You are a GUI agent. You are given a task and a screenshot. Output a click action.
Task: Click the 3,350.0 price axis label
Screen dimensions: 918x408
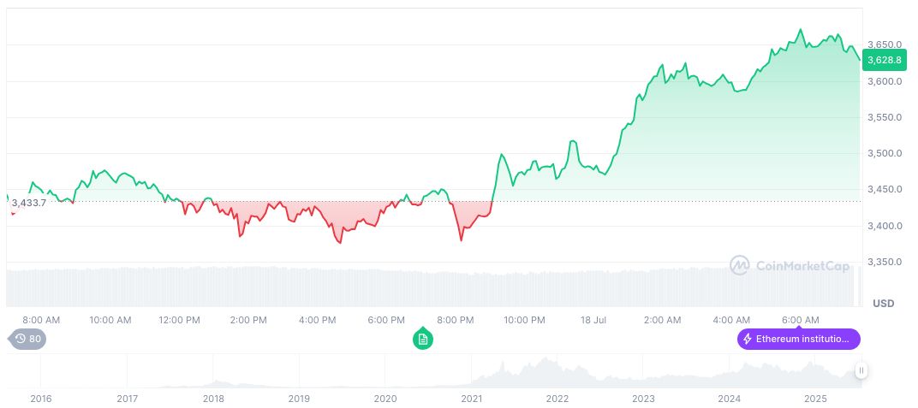(x=885, y=262)
